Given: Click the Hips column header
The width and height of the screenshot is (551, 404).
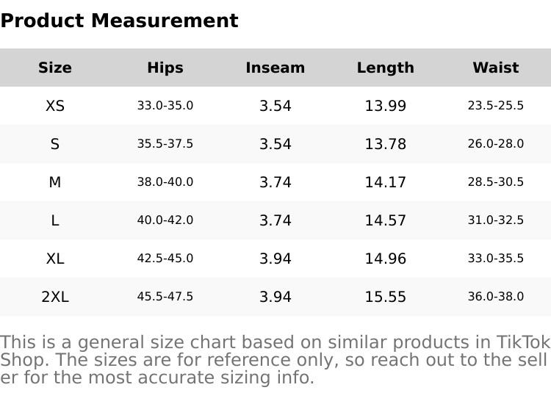Looking at the screenshot, I should [x=165, y=68].
